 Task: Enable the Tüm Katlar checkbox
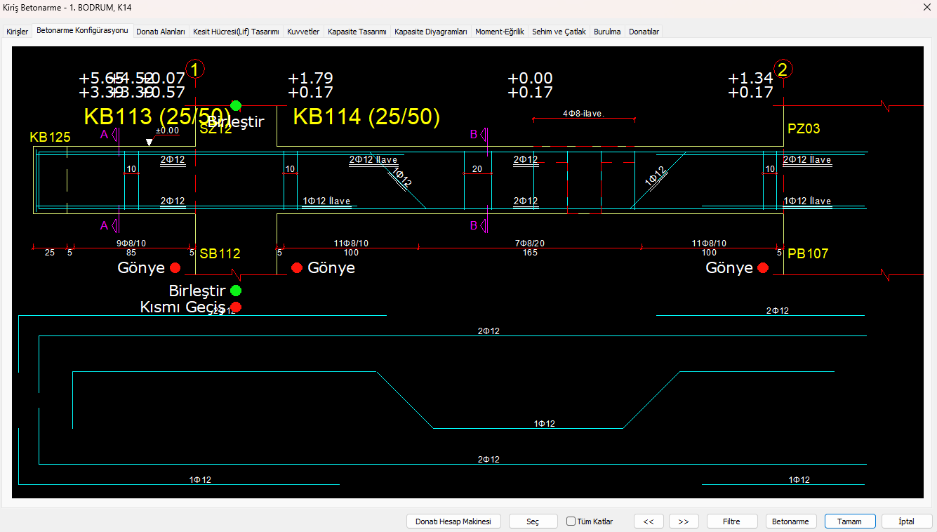point(571,521)
